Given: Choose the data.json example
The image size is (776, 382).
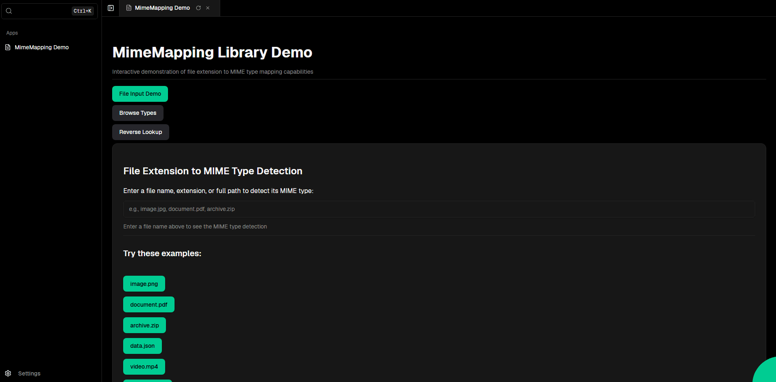Looking at the screenshot, I should click(142, 346).
